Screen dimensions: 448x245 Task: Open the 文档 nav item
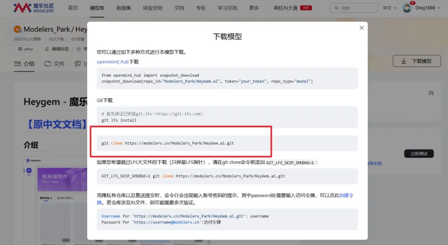pyautogui.click(x=179, y=8)
